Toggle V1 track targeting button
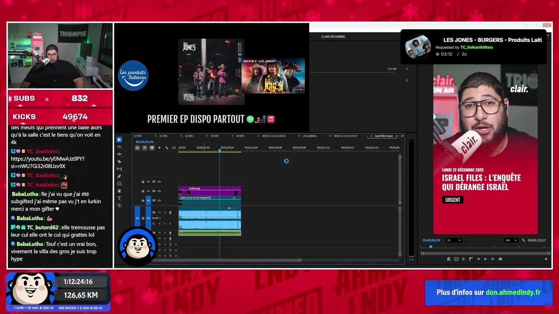The image size is (559, 314). (148, 200)
